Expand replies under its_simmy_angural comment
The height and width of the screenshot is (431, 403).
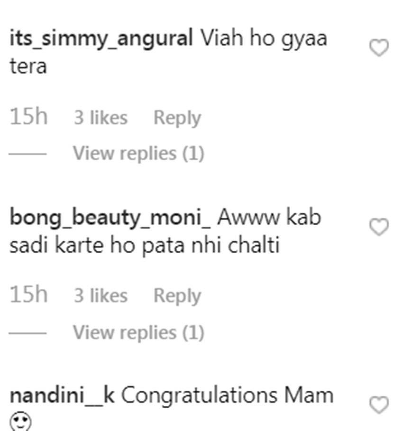pos(138,154)
